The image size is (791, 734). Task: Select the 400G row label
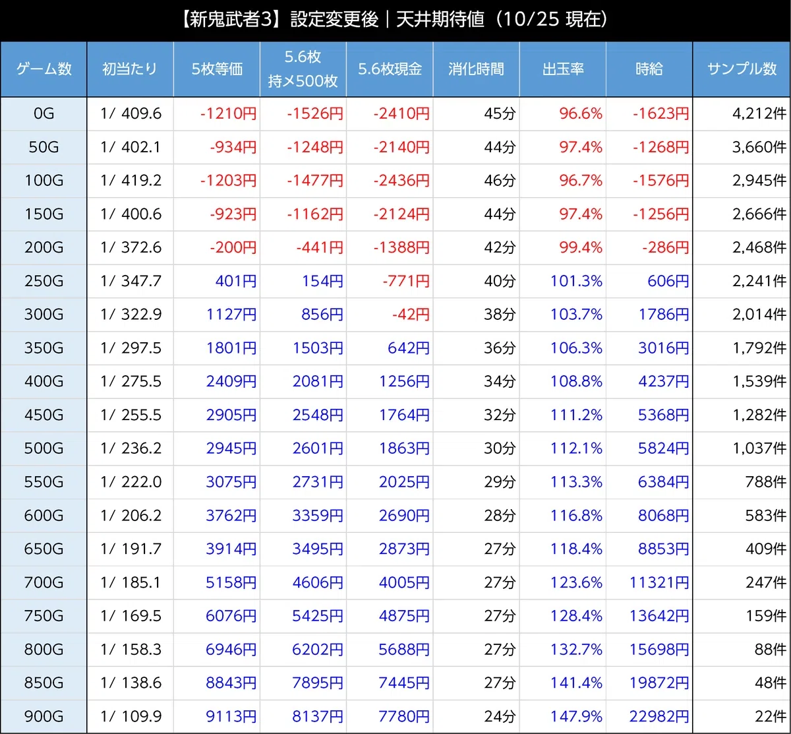(44, 382)
